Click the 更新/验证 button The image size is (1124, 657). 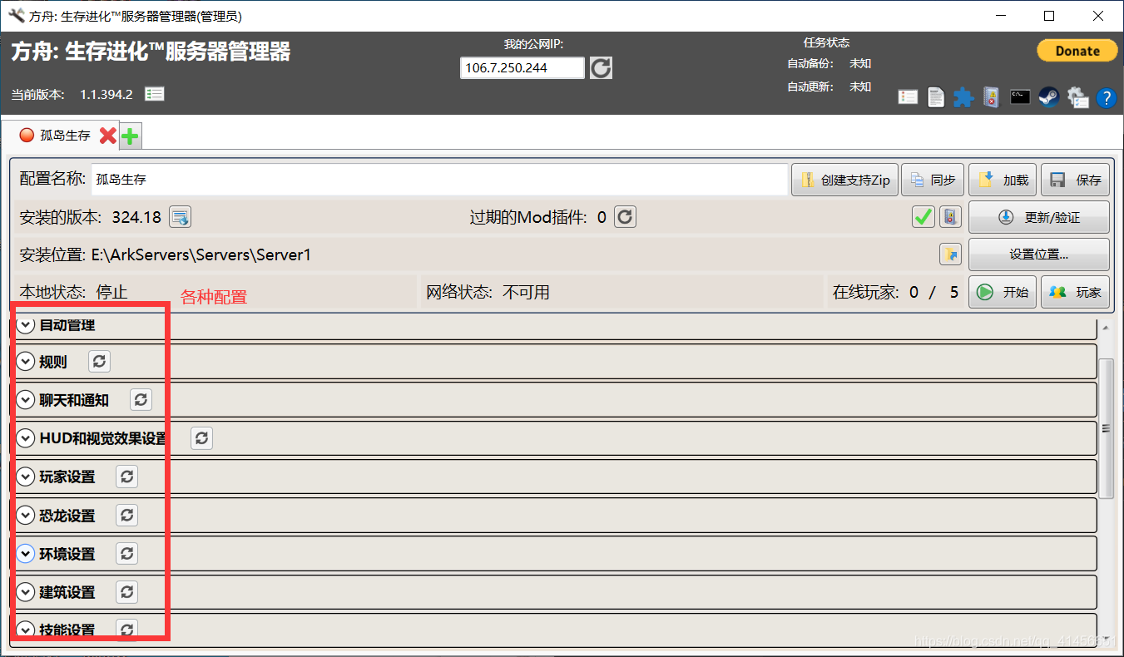[1039, 217]
